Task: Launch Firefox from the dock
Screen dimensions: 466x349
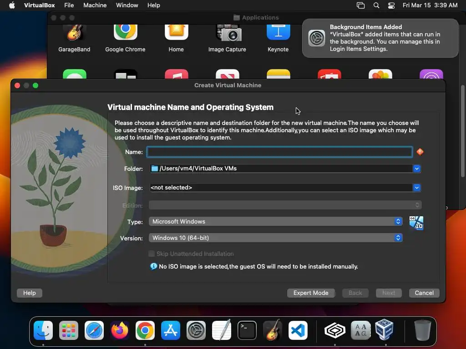Action: (120, 330)
